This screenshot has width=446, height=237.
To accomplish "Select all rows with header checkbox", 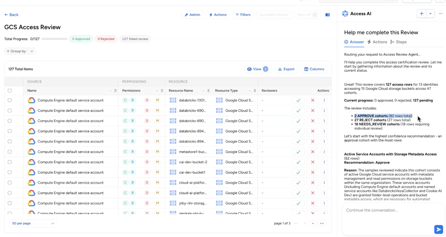I will 10,91.
